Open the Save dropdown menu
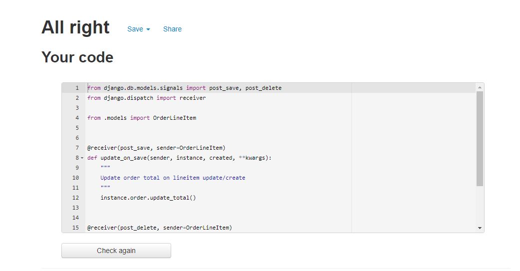Viewport: 520px width, 271px height. pyautogui.click(x=139, y=29)
